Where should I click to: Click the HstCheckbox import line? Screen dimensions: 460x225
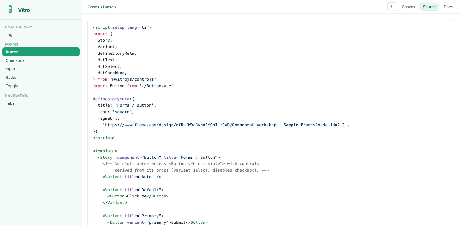(112, 73)
